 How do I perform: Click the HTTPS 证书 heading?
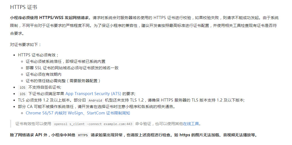pos(24,7)
